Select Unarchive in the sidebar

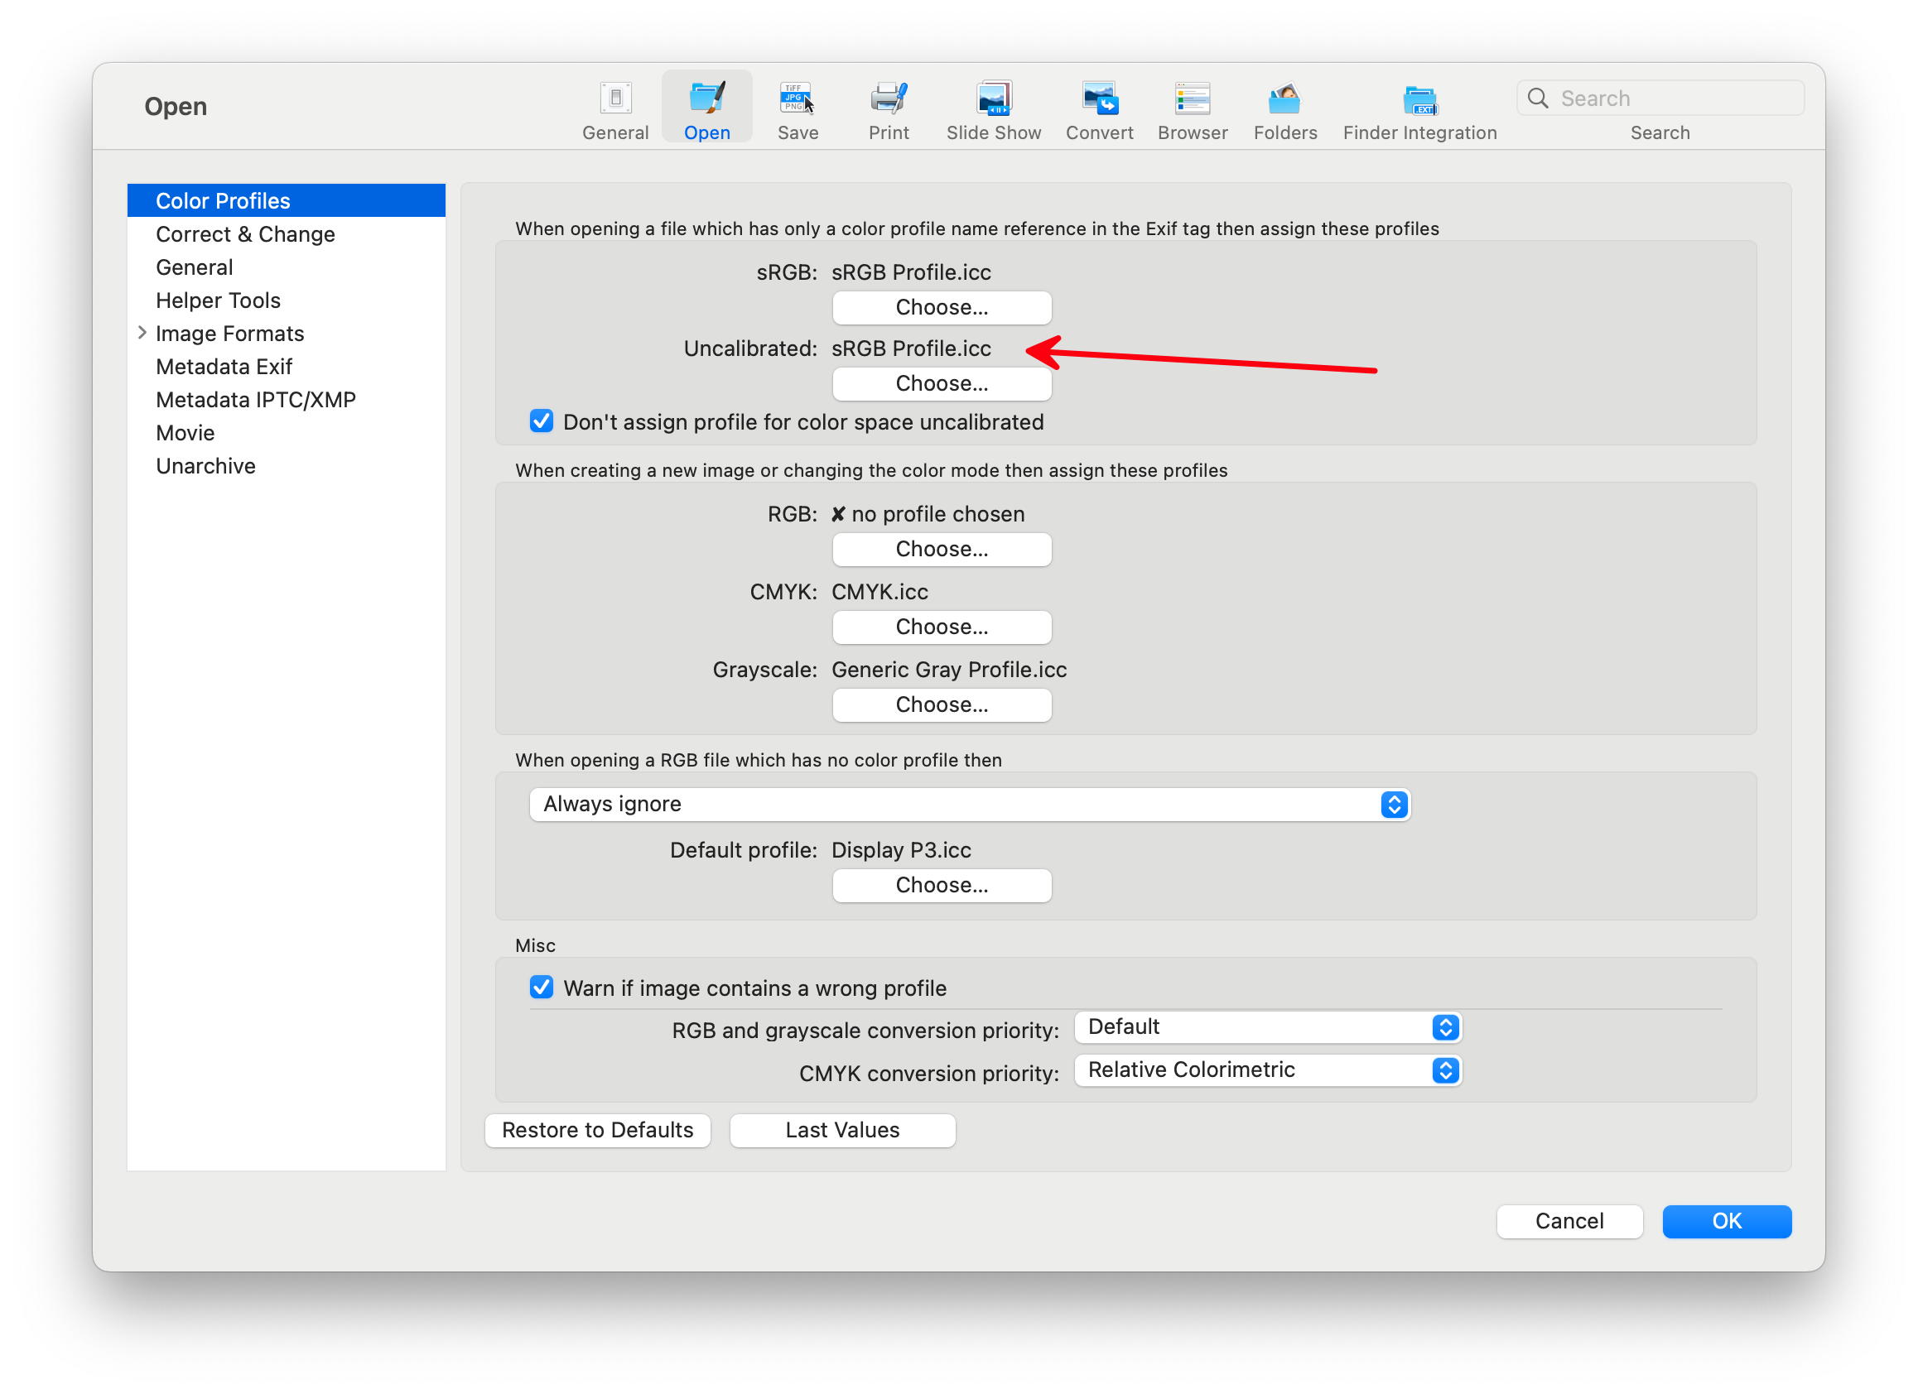click(x=286, y=466)
